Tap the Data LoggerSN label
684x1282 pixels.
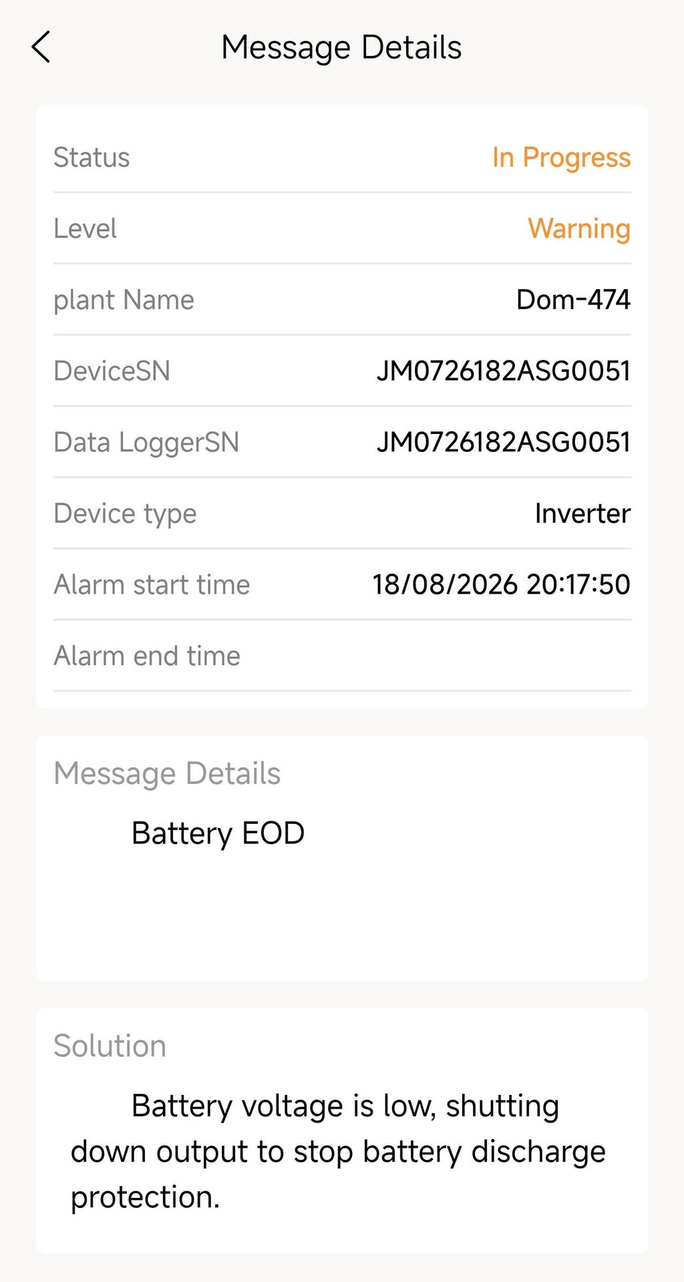146,442
